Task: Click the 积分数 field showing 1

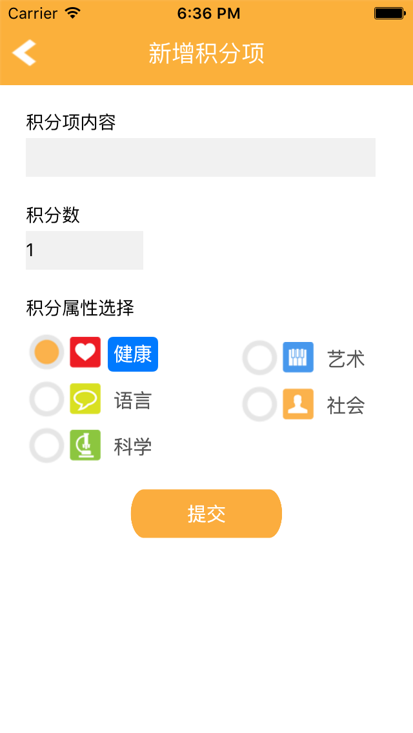Action: 84,250
